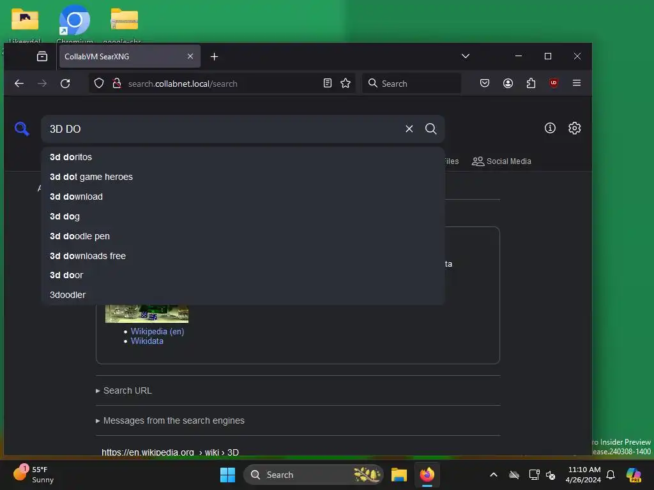Viewport: 654px width, 490px height.
Task: Show hidden system tray icons
Action: point(494,475)
